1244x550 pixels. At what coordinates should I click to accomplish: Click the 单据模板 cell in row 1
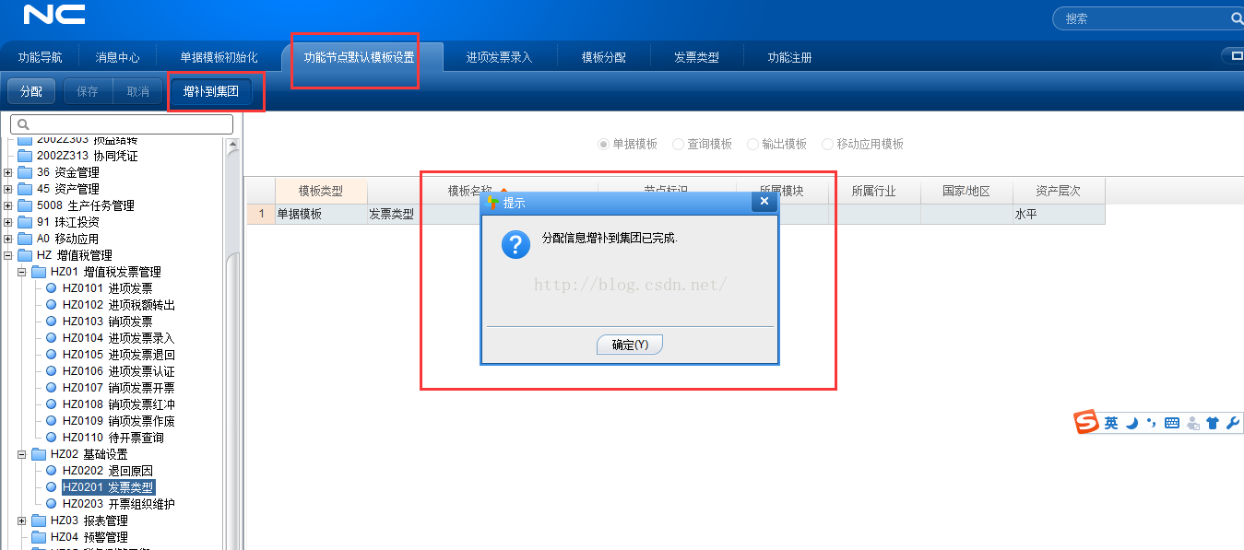tap(321, 214)
